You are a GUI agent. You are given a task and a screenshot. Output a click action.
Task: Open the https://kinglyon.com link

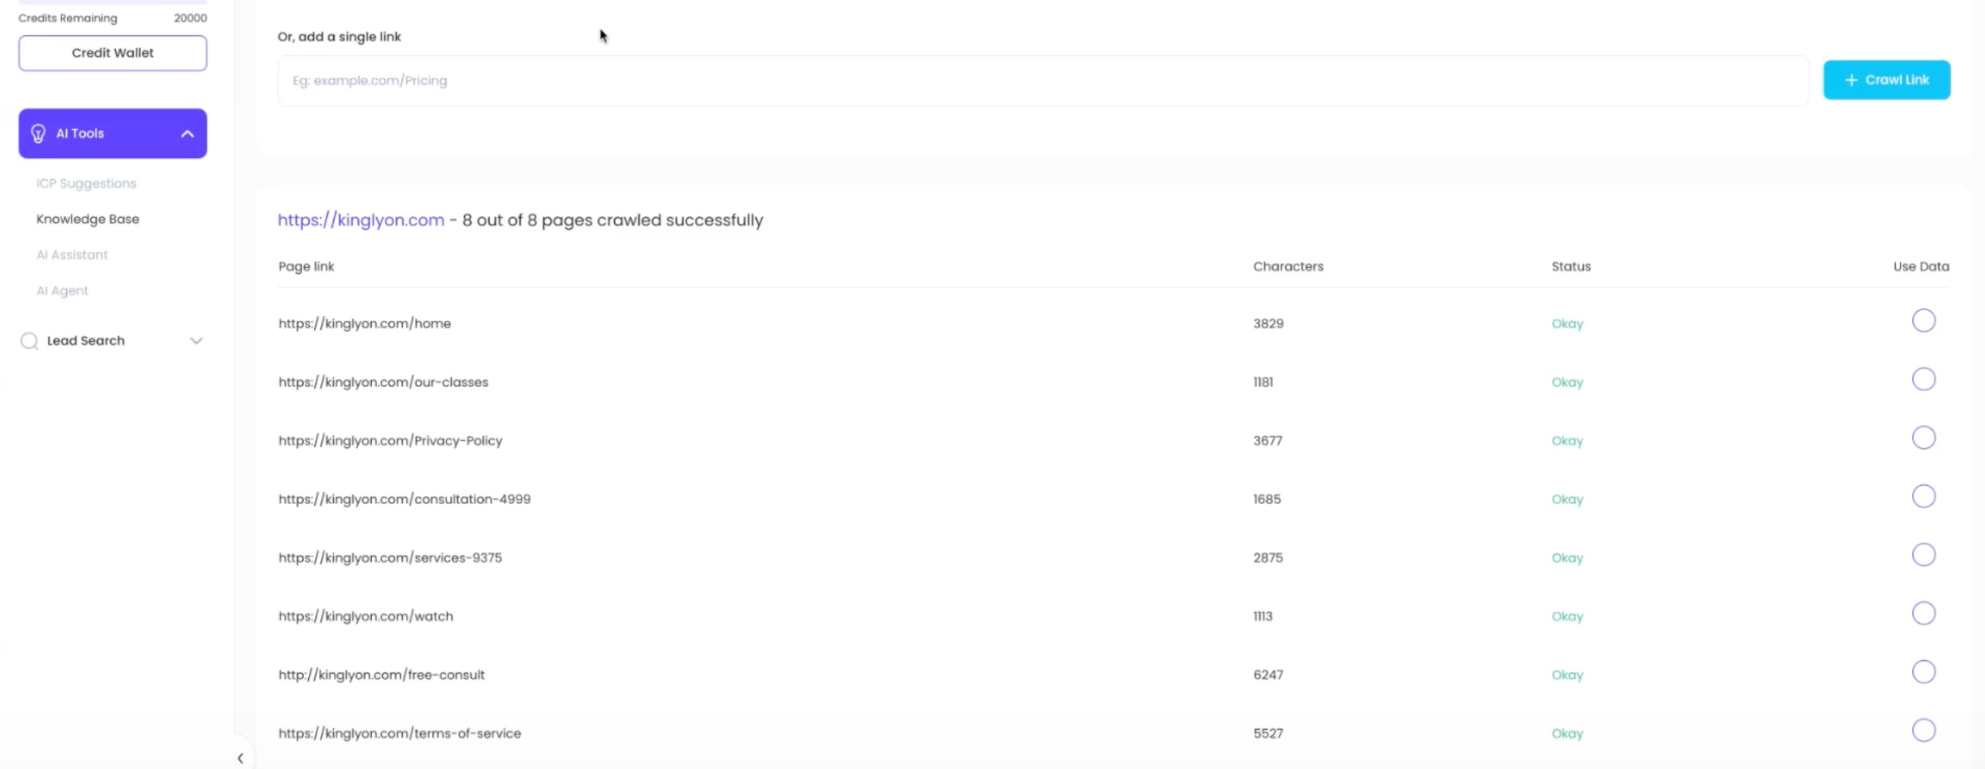tap(361, 220)
